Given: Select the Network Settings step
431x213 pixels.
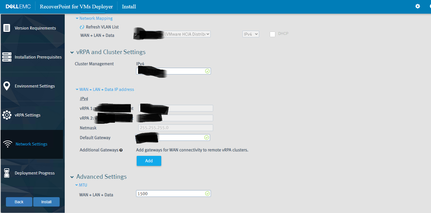Looking at the screenshot, I should 32,144.
